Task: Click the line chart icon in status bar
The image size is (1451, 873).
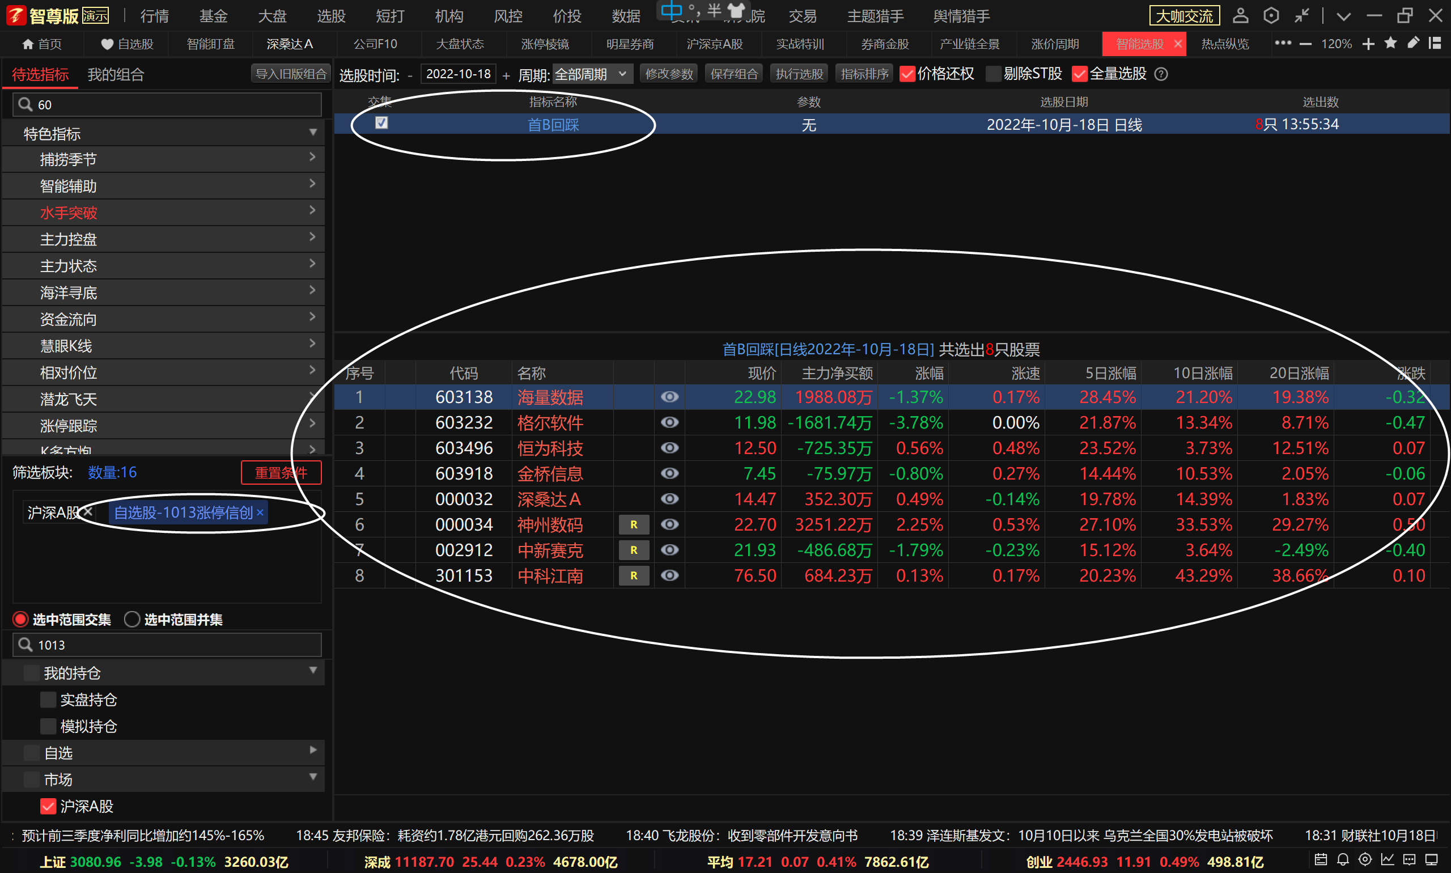Action: click(1388, 859)
